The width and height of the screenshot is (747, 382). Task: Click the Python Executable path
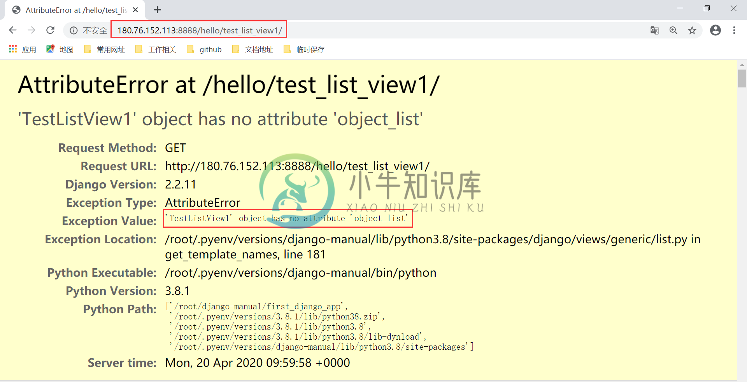click(300, 273)
